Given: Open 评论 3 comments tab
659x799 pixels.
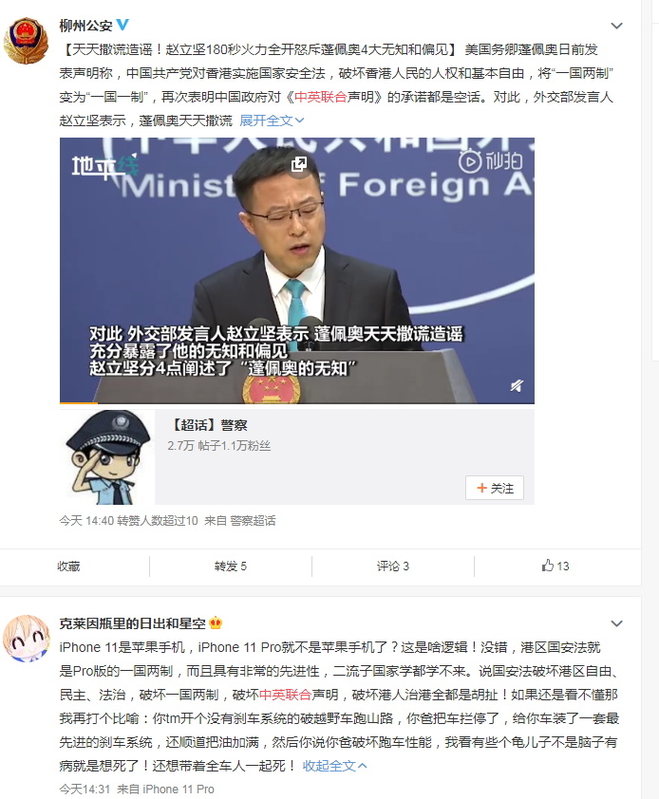Looking at the screenshot, I should (393, 567).
